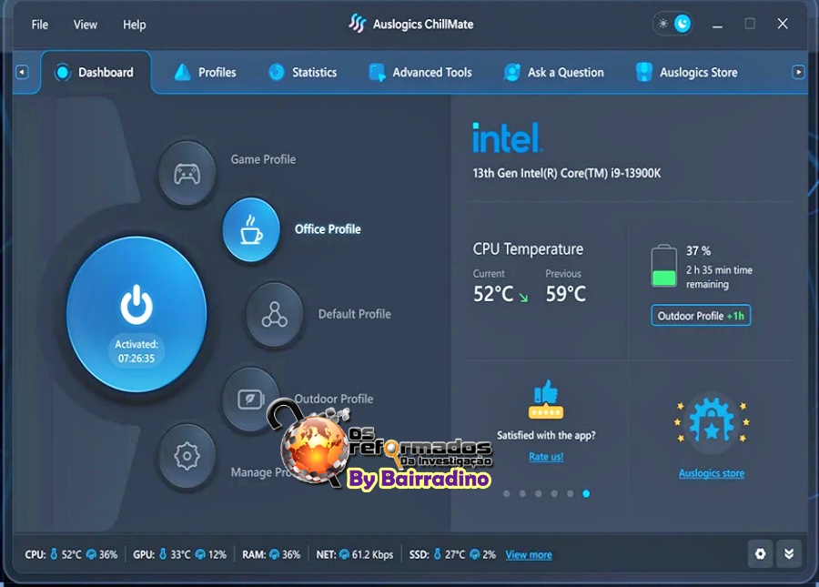Select the Office Profile coffee cup icon

251,229
